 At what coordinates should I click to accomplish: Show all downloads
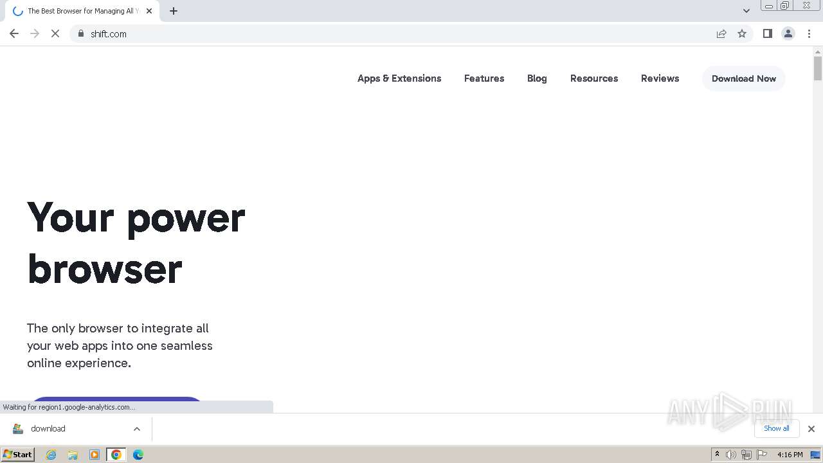pyautogui.click(x=777, y=428)
